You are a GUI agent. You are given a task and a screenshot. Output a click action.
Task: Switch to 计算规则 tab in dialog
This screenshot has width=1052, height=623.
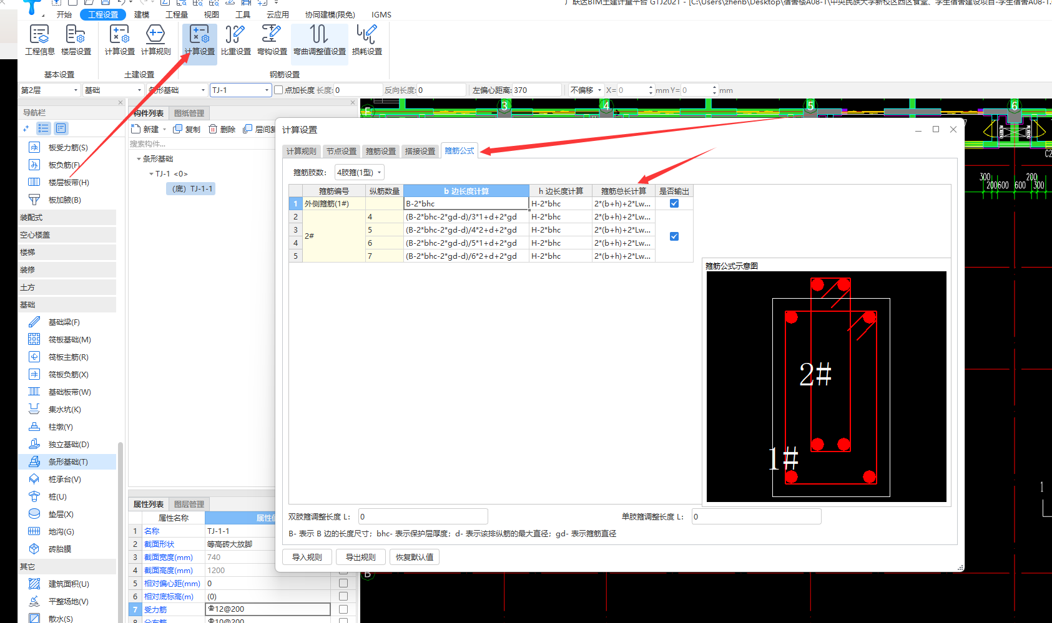[x=302, y=151]
